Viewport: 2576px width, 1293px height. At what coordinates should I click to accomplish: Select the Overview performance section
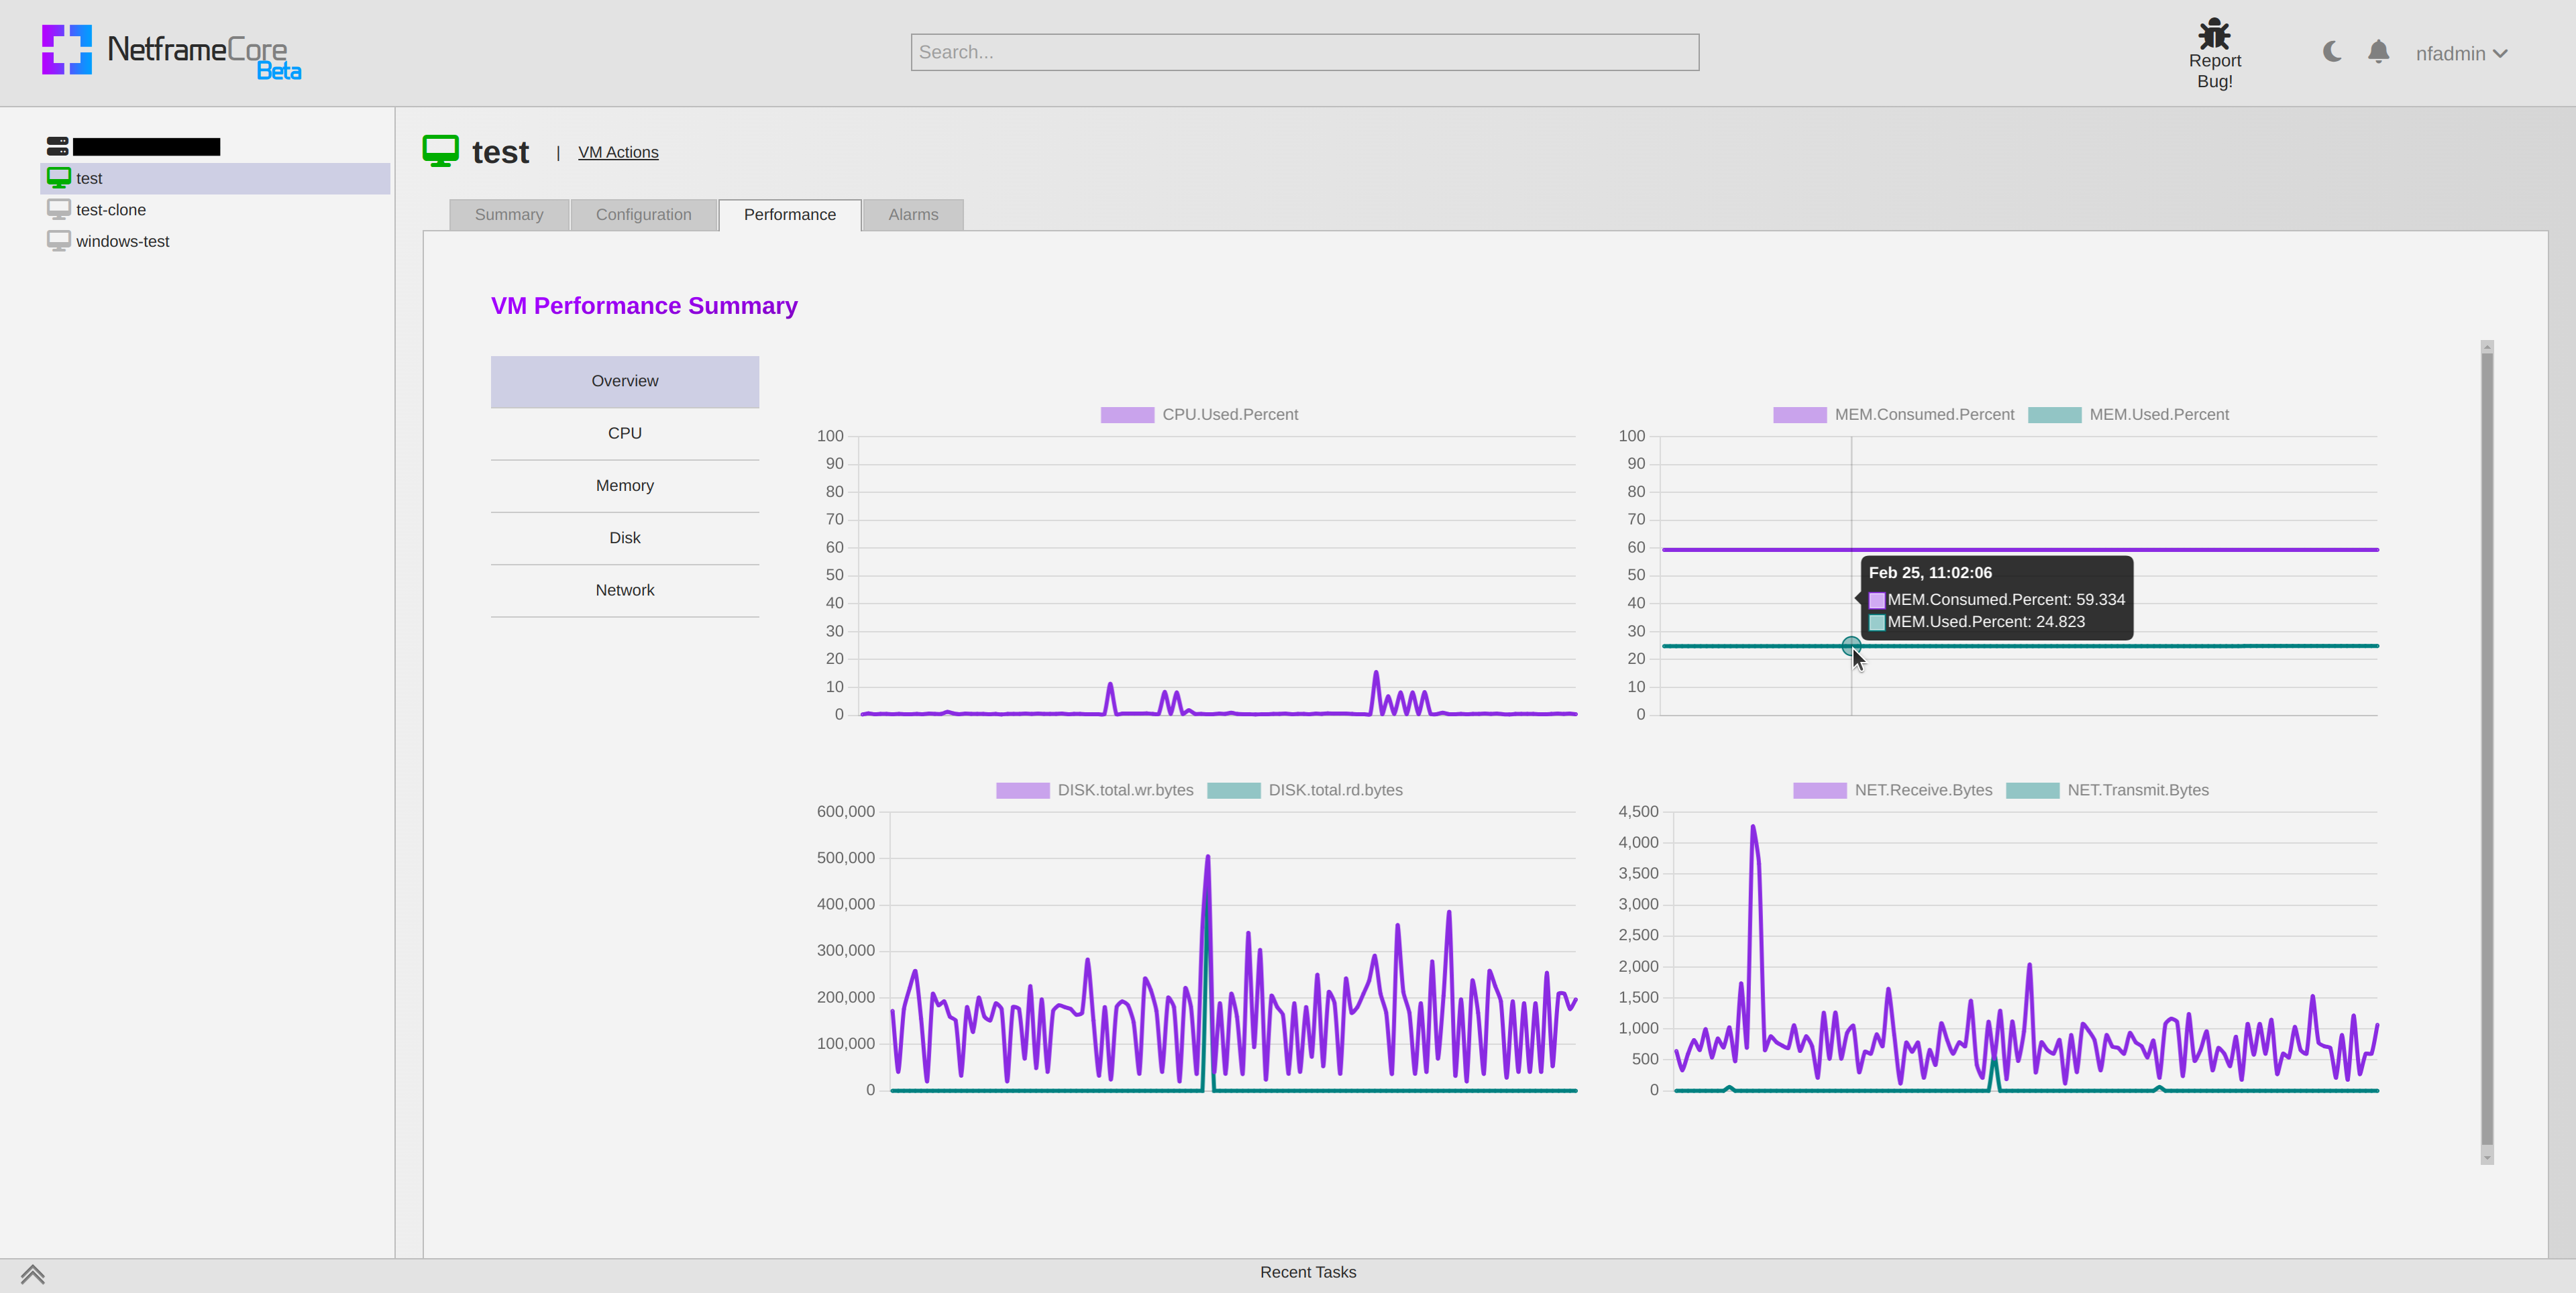click(625, 381)
